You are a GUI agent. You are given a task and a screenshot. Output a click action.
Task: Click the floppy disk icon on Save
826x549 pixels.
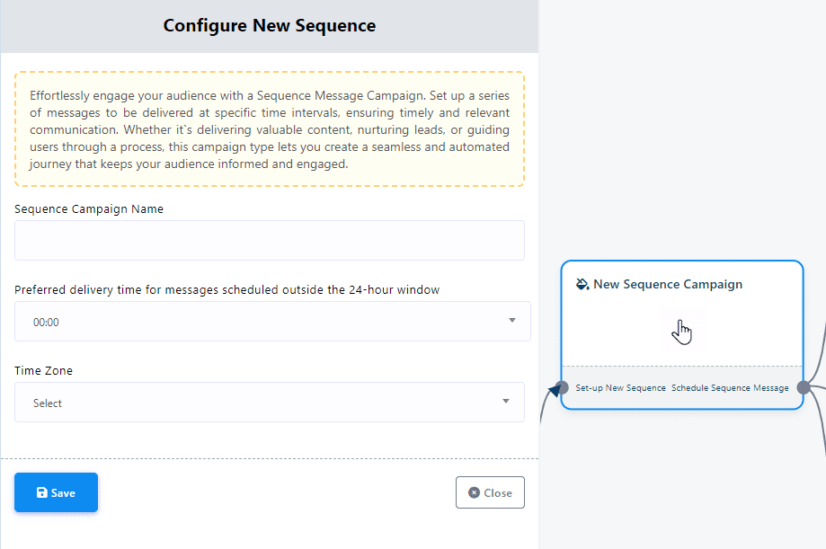tap(41, 492)
